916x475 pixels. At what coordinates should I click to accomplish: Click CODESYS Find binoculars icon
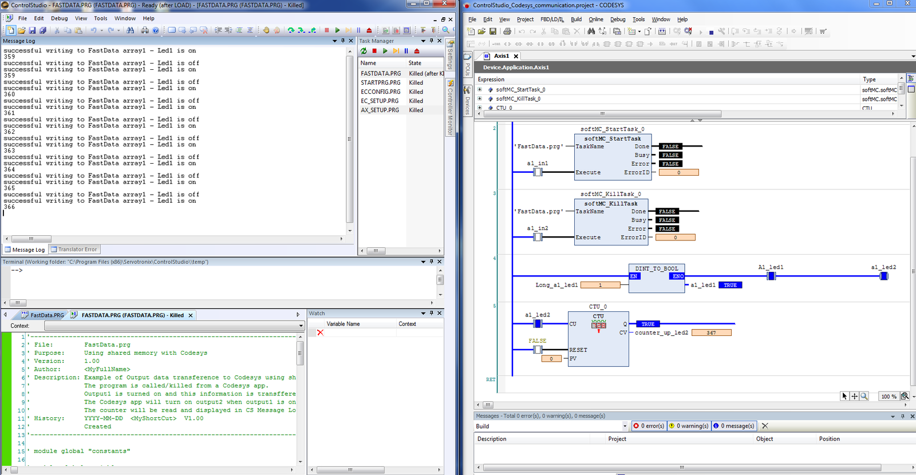coord(591,31)
